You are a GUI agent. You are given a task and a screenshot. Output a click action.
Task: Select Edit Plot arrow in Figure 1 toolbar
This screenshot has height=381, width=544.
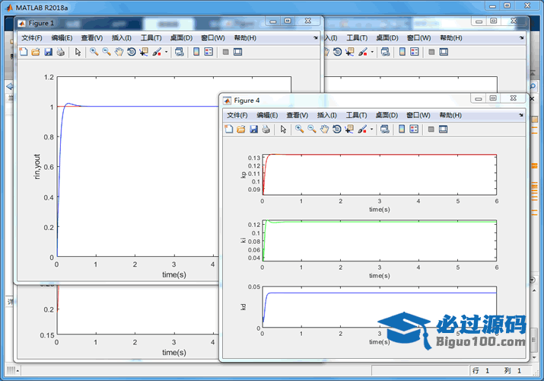pyautogui.click(x=78, y=52)
